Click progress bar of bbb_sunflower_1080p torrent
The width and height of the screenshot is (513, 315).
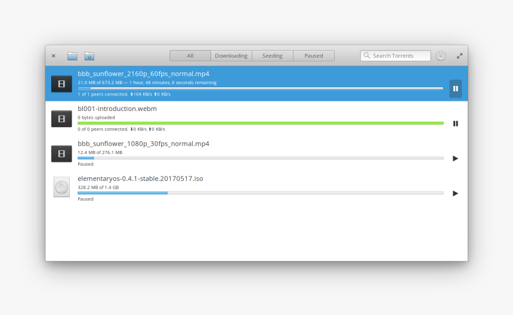(x=261, y=158)
